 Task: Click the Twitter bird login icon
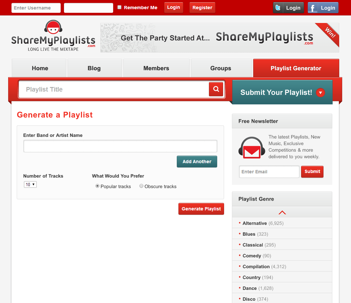(278, 8)
